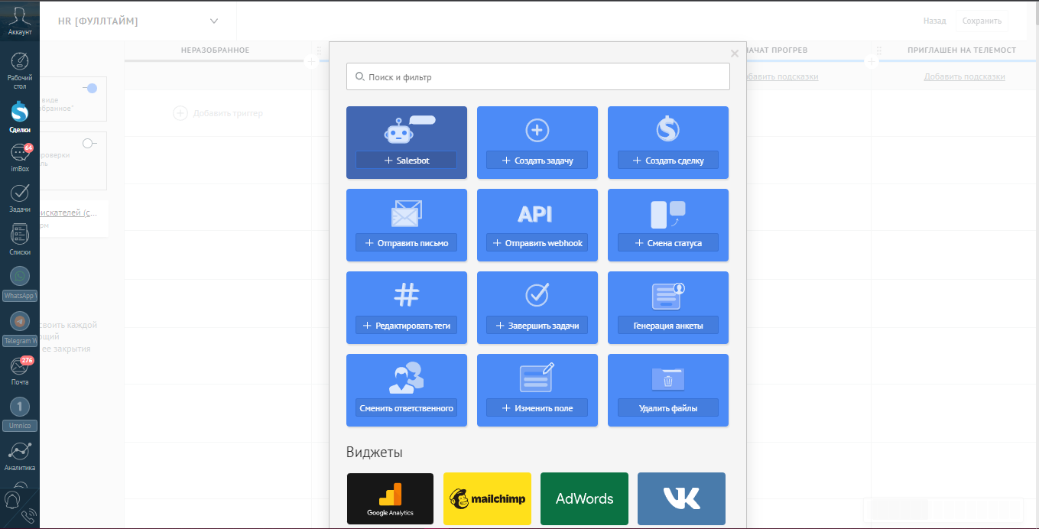The width and height of the screenshot is (1039, 529).
Task: Enable the switched-off toggle on the left
Action: [89, 143]
